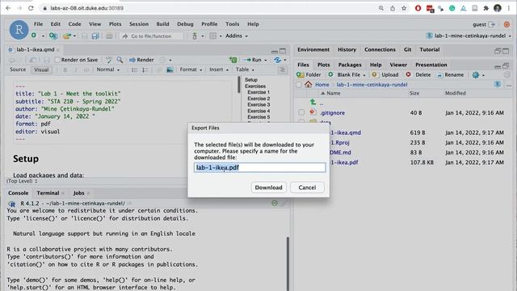Click the create project icon
The image size is (517, 291).
click(53, 36)
